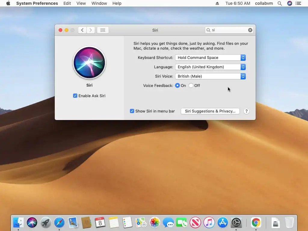Screen dimensions: 308x231
Task: Select Voice Feedback On radio button
Action: pyautogui.click(x=177, y=85)
